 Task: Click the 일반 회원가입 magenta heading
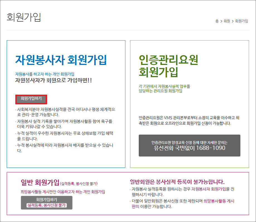40,182
